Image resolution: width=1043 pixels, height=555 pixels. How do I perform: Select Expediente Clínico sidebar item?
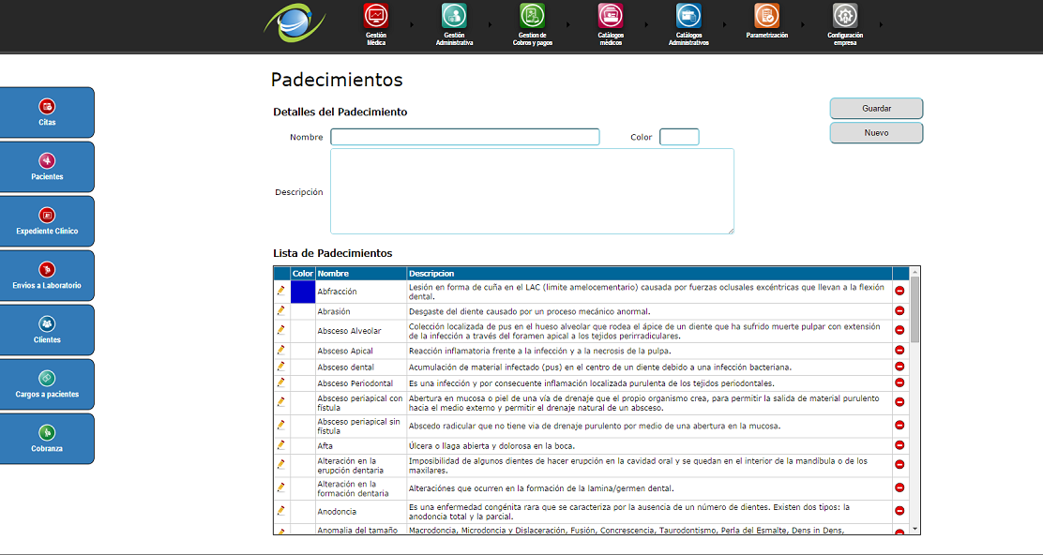47,221
